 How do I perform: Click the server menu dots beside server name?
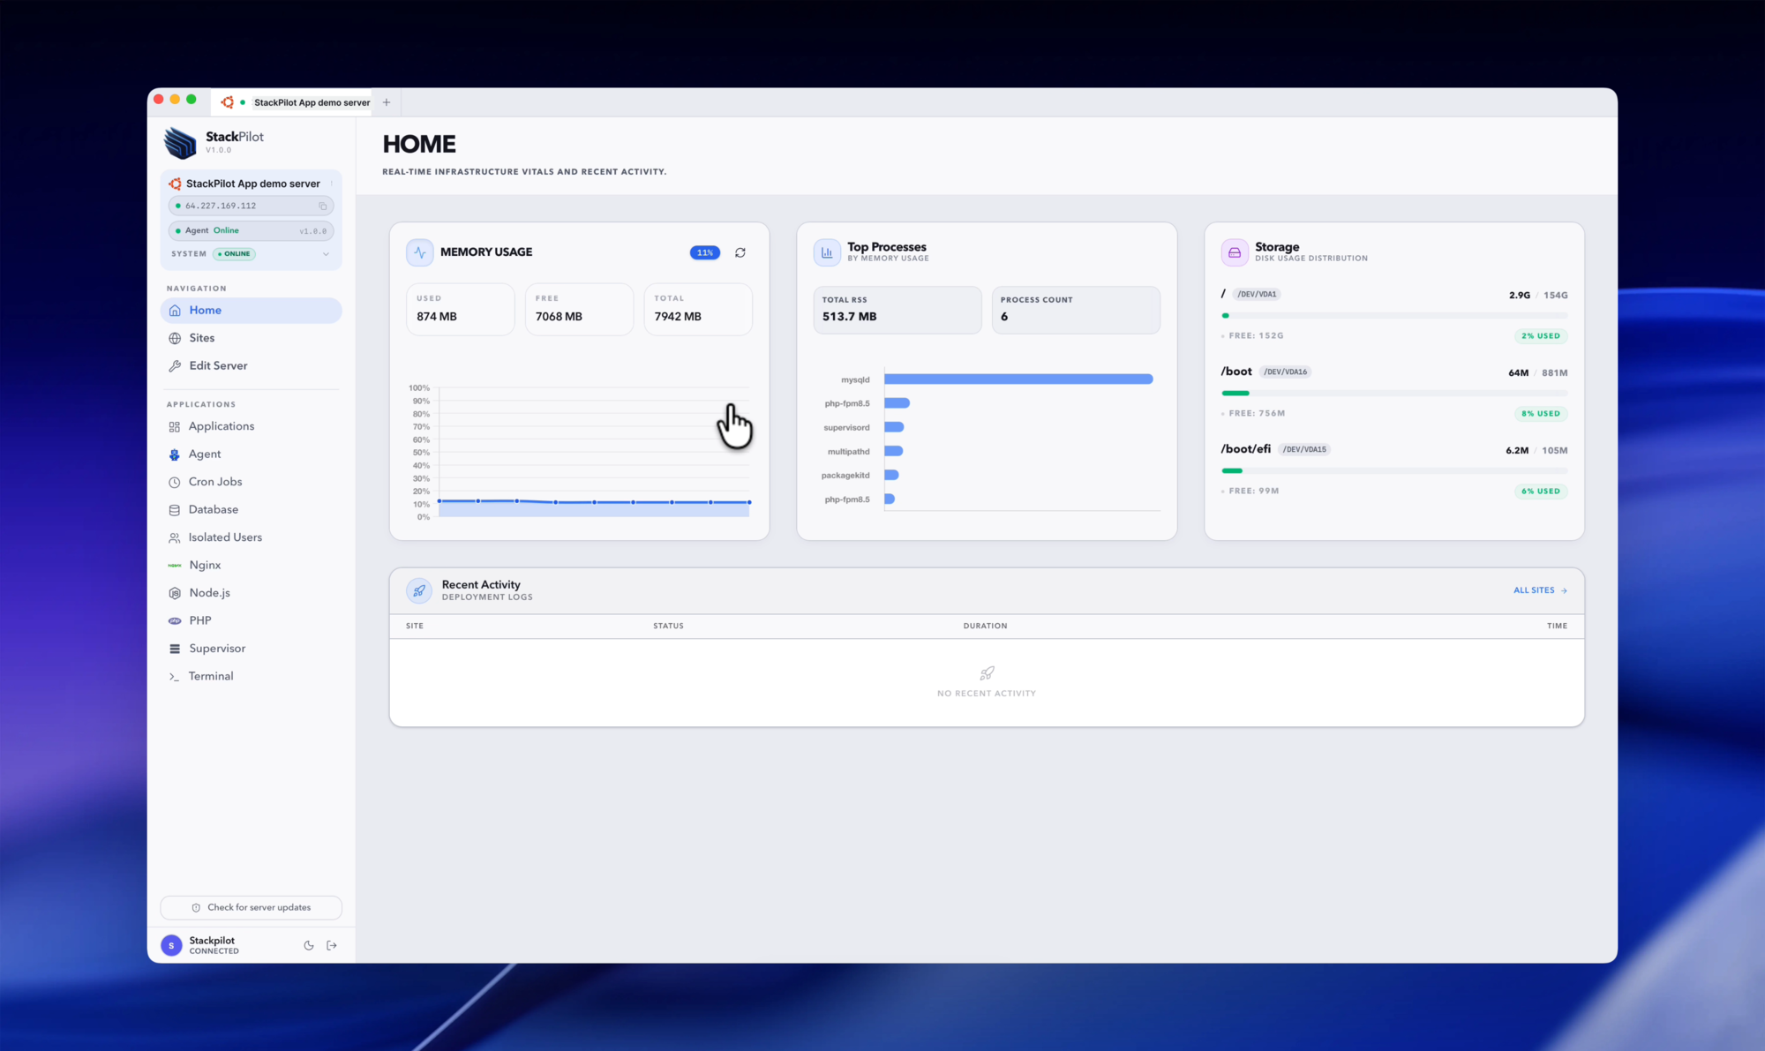[332, 184]
